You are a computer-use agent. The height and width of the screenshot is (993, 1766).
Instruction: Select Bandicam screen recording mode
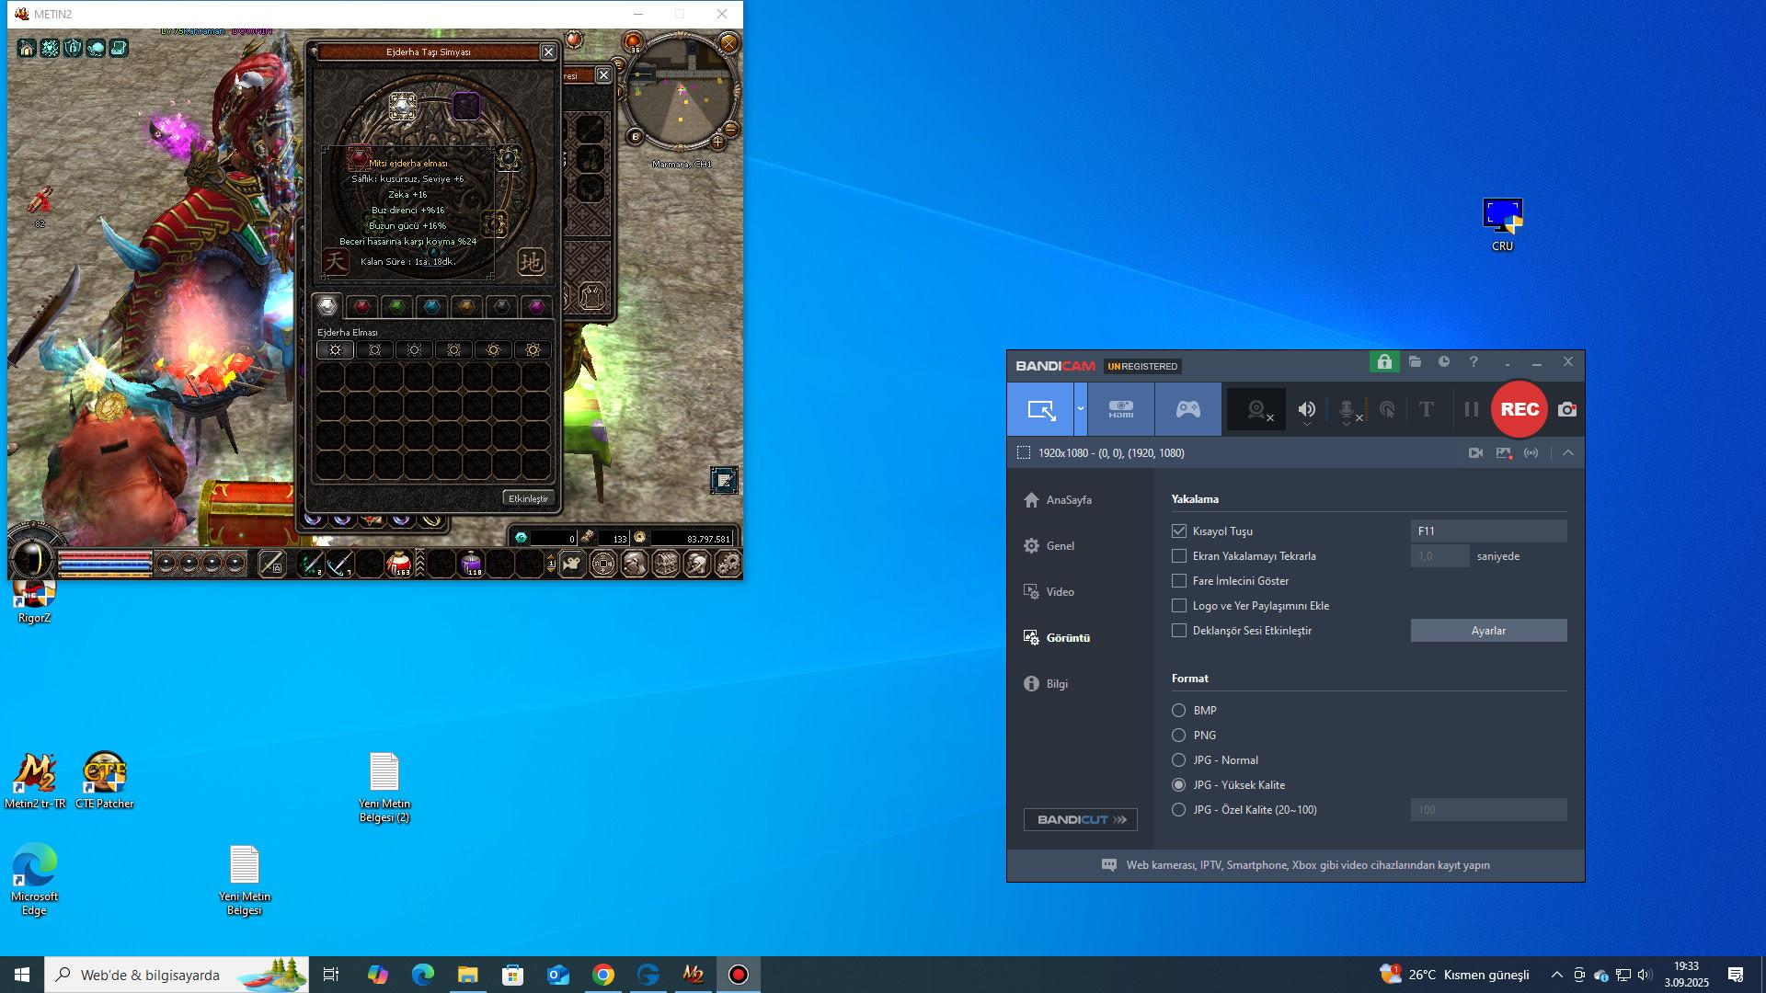pyautogui.click(x=1041, y=410)
